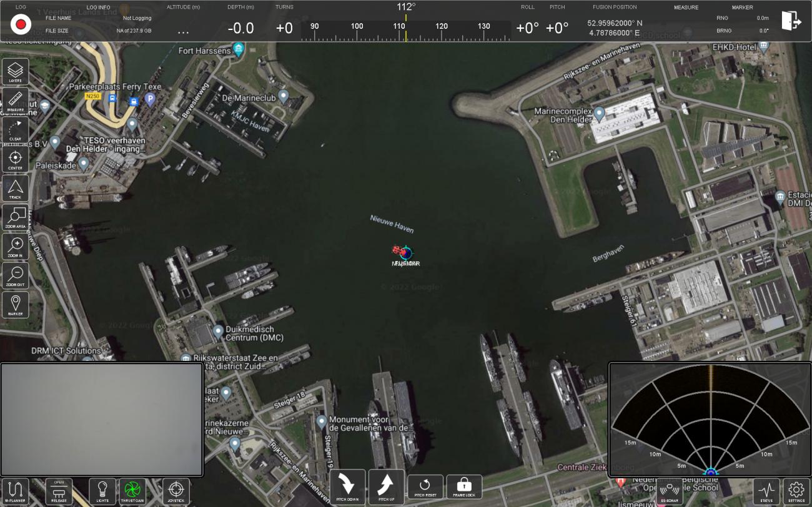Image resolution: width=812 pixels, height=507 pixels.
Task: Click the vehicle marker on the map
Action: (x=405, y=252)
